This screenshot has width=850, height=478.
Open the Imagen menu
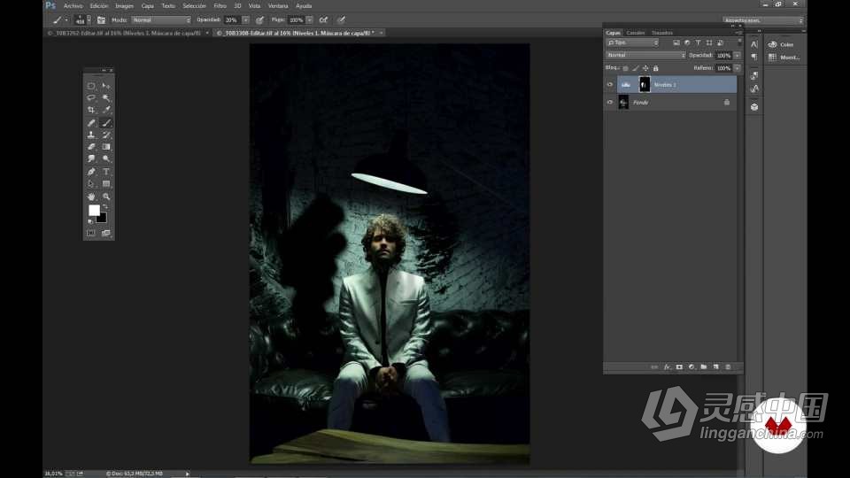click(124, 6)
